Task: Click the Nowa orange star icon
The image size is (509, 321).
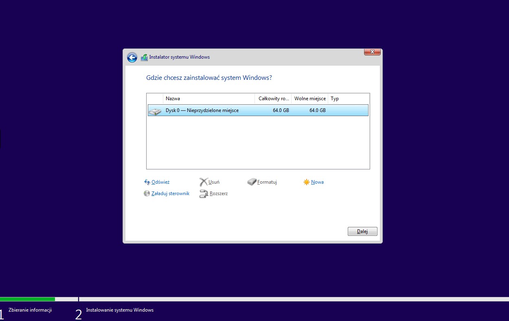Action: click(307, 182)
